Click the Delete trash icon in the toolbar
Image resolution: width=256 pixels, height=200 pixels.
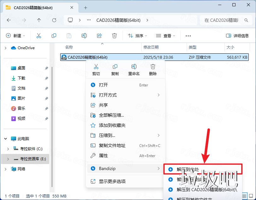114,35
